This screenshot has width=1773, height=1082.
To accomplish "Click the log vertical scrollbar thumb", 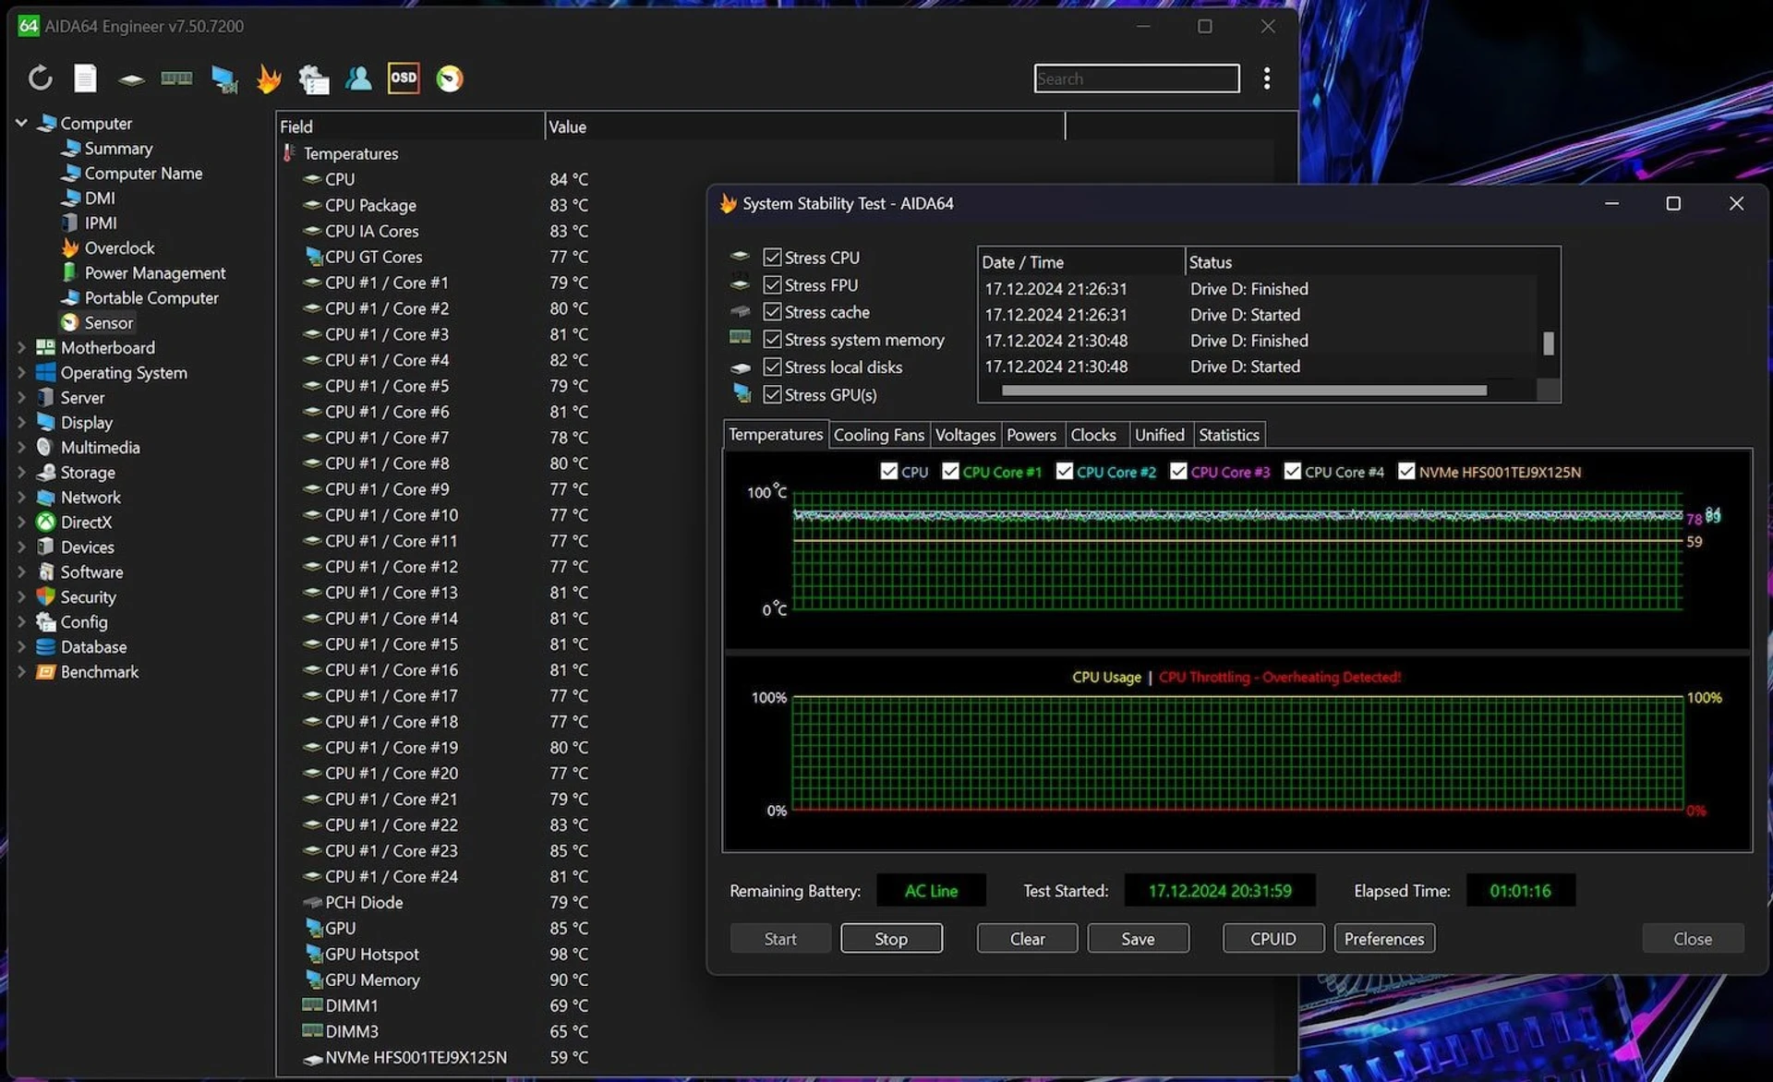I will [1549, 343].
